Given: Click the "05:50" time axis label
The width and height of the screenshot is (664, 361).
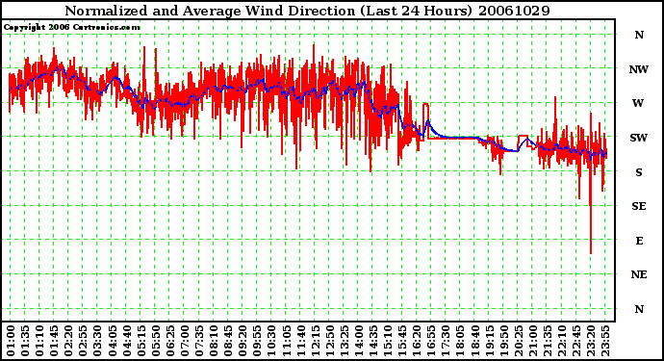Looking at the screenshot, I should (155, 341).
